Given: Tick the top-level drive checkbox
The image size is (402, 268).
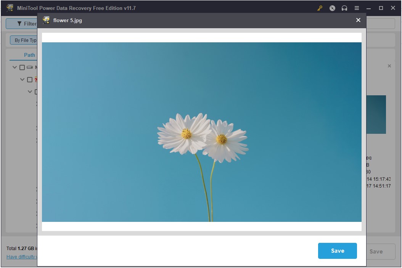Looking at the screenshot, I should [x=22, y=67].
